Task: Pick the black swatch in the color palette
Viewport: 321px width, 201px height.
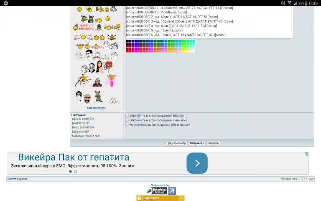Action: coord(127,41)
